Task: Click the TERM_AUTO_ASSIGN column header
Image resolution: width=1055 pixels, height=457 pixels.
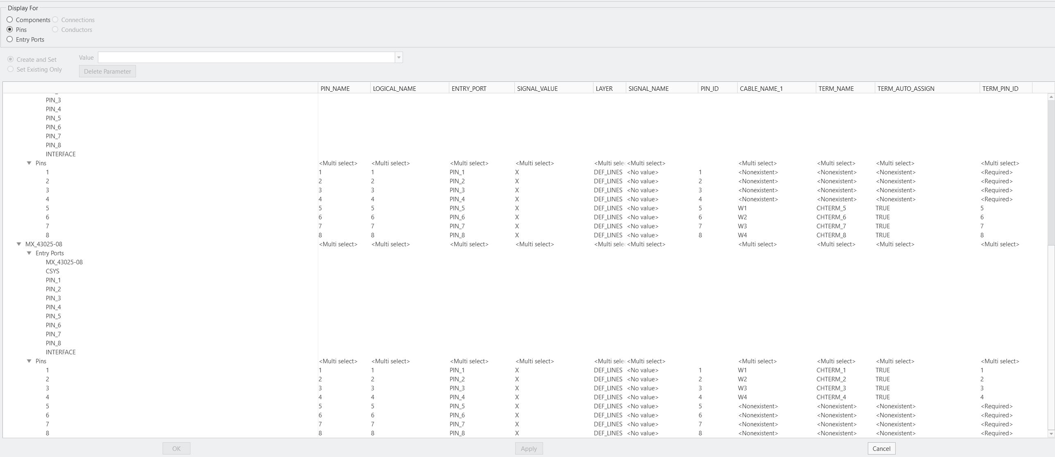Action: [x=906, y=88]
